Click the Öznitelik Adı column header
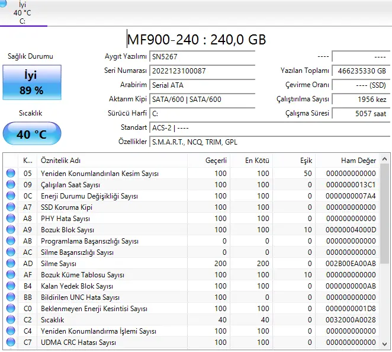The width and height of the screenshot is (392, 352). (112, 161)
